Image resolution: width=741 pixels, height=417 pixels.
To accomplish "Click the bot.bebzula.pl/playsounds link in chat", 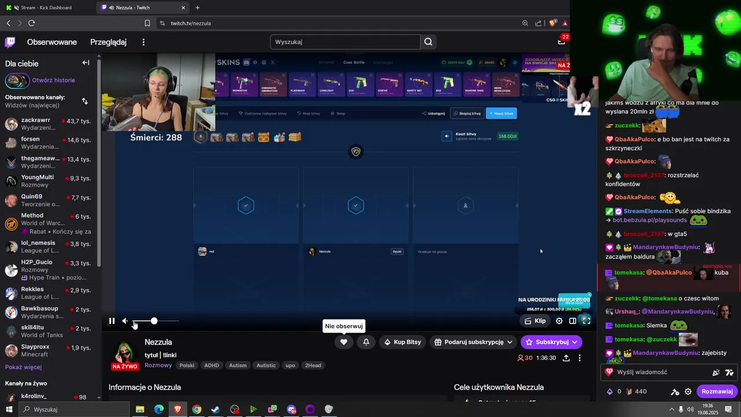I will [650, 220].
